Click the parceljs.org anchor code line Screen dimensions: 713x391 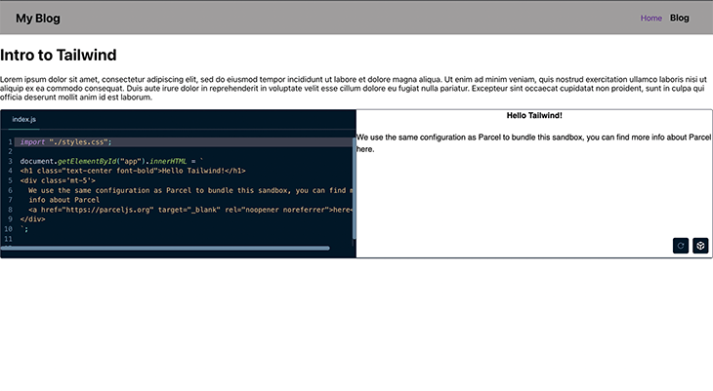190,210
